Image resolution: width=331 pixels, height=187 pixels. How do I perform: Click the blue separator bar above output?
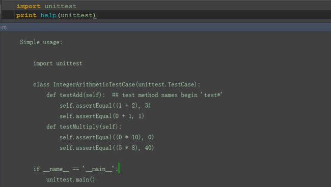[x=165, y=27]
